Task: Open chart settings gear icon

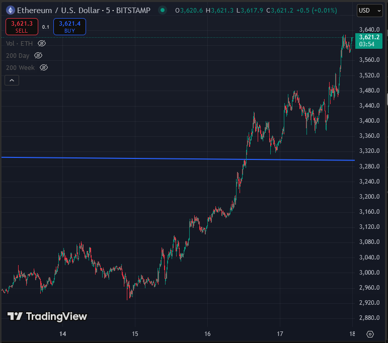Action: [x=370, y=334]
